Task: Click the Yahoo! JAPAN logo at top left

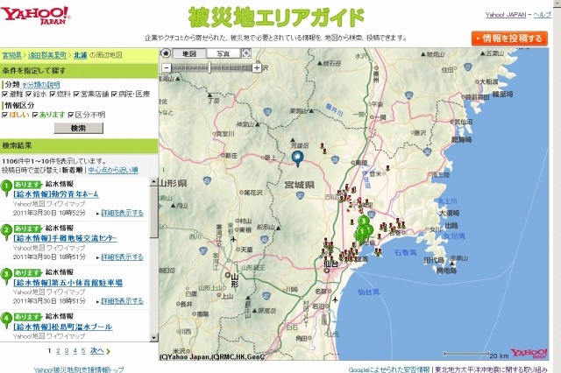Action: [35, 16]
